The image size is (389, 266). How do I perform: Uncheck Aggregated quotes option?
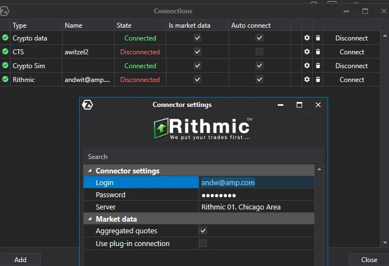click(203, 231)
